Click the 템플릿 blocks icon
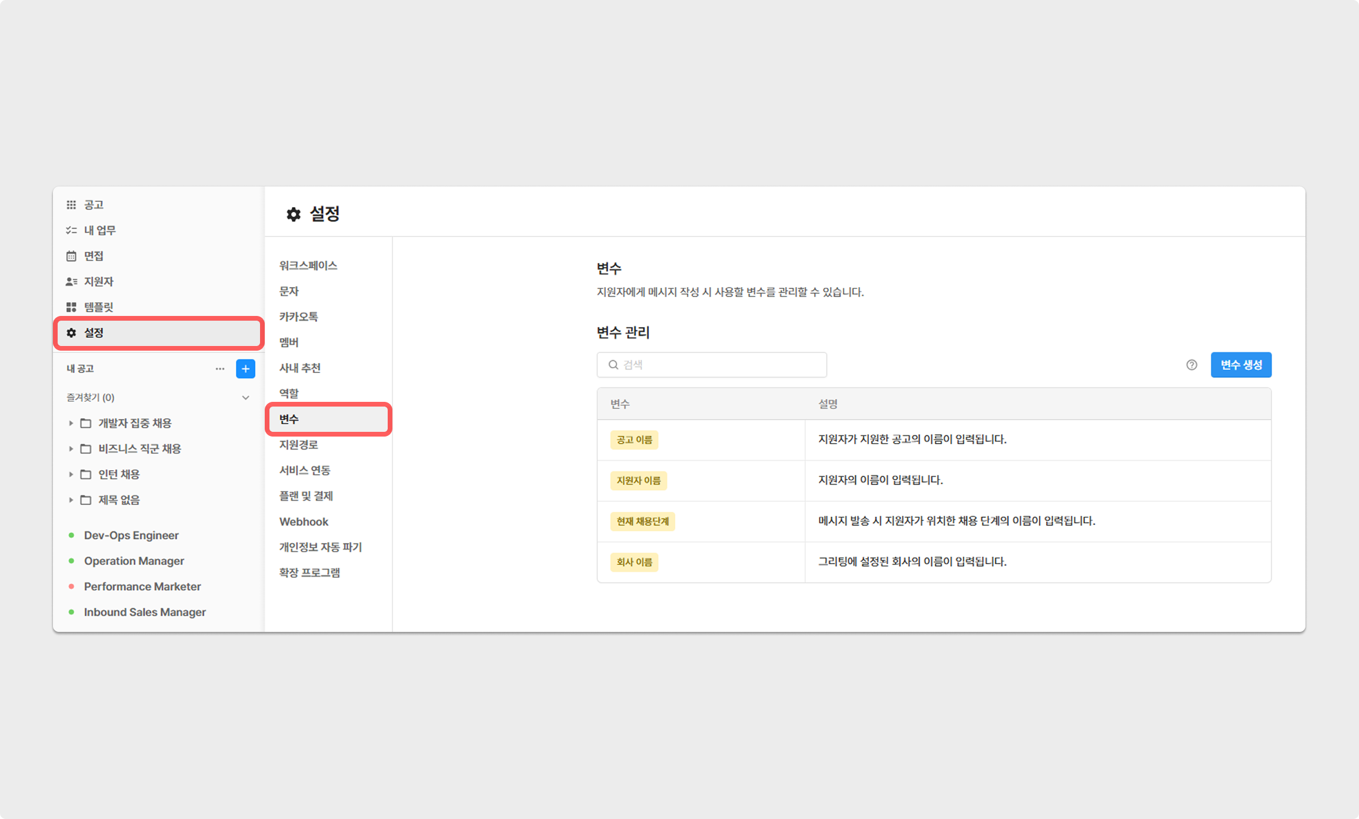 point(71,307)
